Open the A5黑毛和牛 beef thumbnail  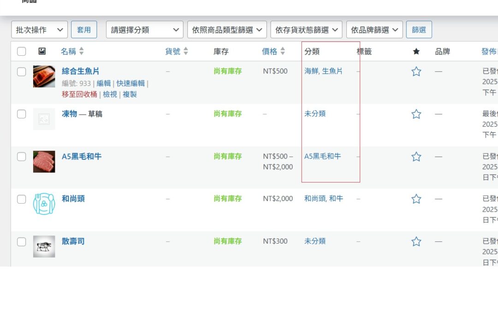point(44,162)
